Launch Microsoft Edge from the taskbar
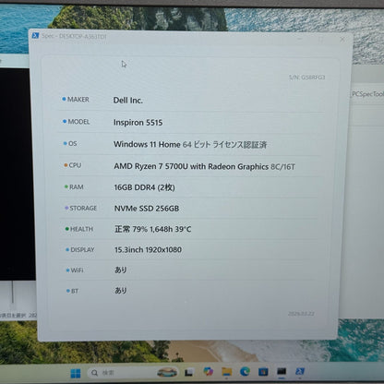This screenshot has width=384, height=384. [245, 371]
